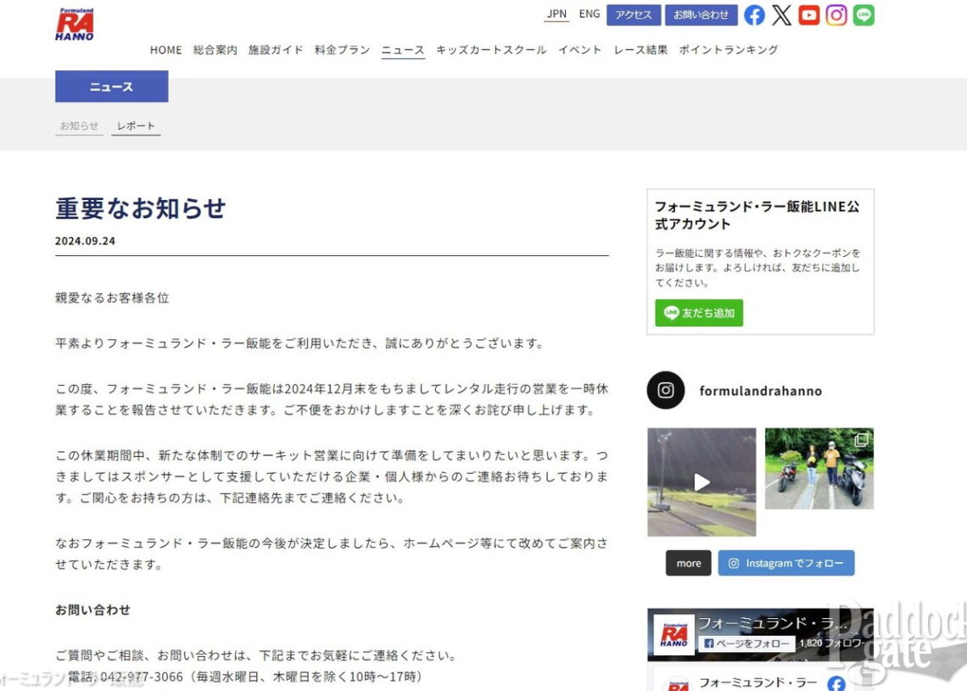Switch site language to ENG
This screenshot has height=691, width=967.
[x=589, y=14]
